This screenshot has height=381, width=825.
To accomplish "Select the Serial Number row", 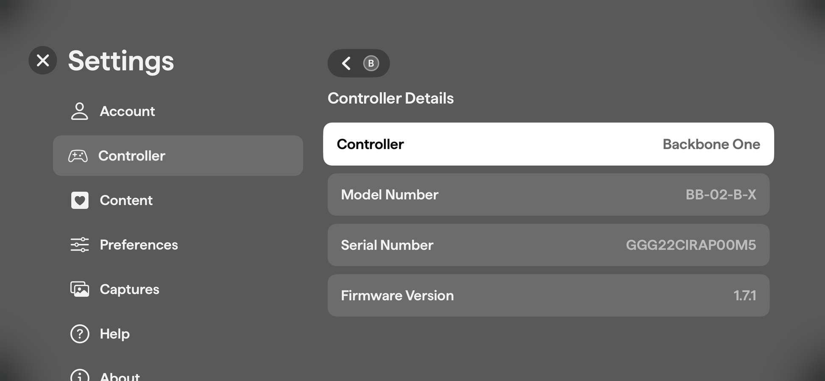I will (x=549, y=245).
